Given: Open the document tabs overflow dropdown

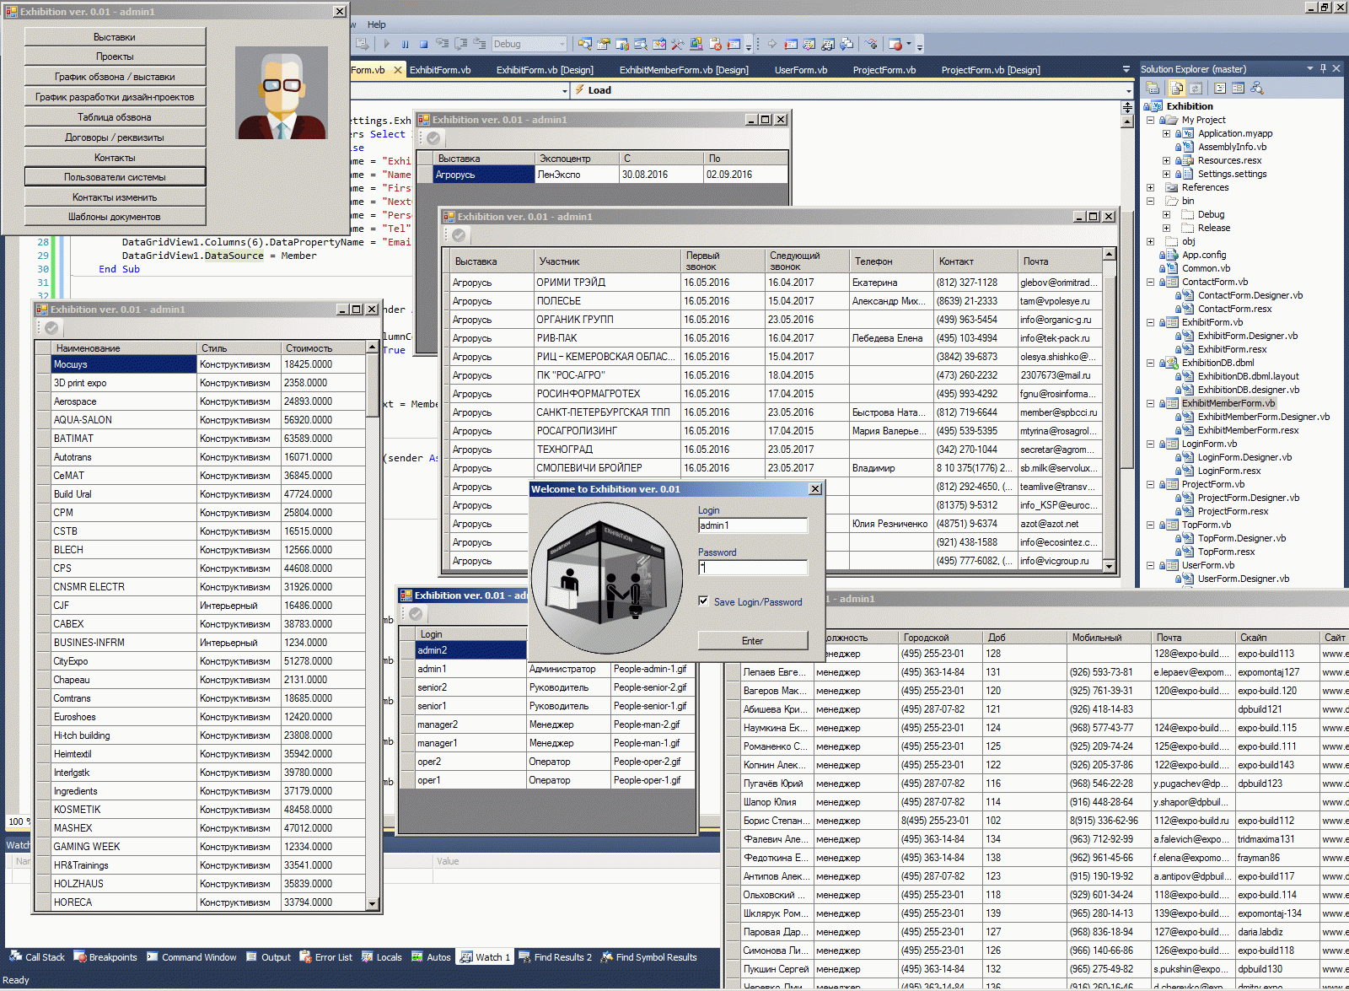Looking at the screenshot, I should (x=1126, y=69).
